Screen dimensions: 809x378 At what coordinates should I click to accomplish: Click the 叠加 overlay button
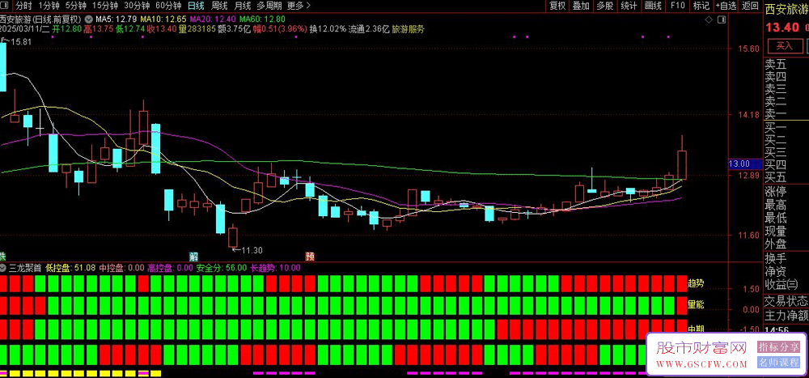click(581, 6)
